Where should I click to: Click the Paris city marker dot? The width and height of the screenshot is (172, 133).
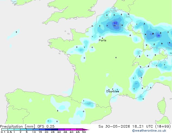click(x=103, y=38)
